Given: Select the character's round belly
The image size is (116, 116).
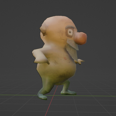Looking at the screenshot, I should coord(57,69).
